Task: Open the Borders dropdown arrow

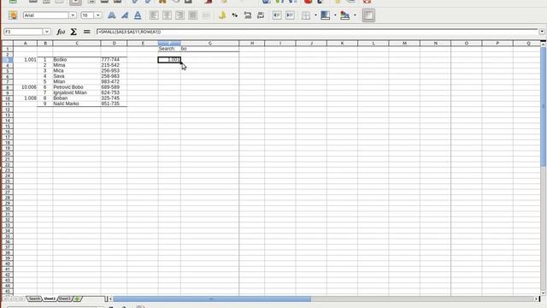Action: tap(315, 15)
